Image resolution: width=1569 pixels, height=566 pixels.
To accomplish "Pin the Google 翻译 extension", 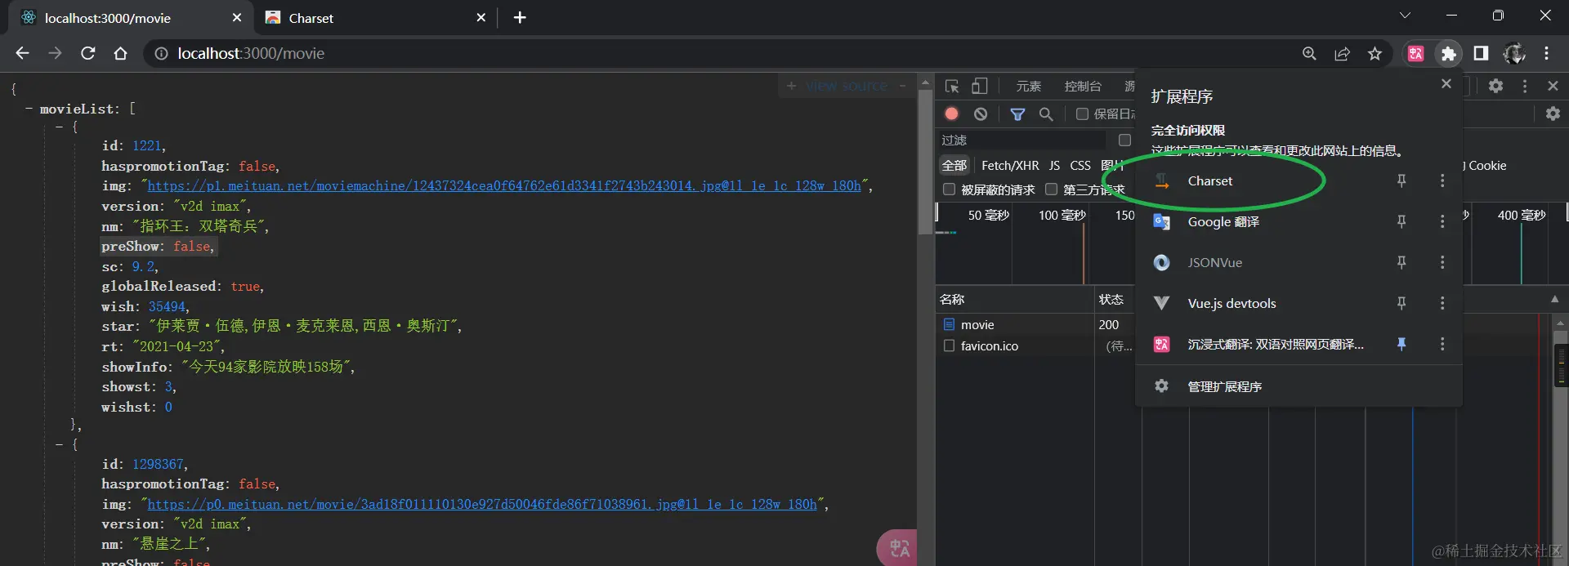I will (1401, 221).
